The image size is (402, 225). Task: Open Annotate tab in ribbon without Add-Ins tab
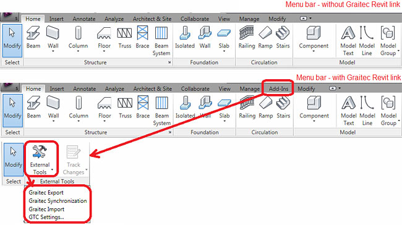[84, 19]
